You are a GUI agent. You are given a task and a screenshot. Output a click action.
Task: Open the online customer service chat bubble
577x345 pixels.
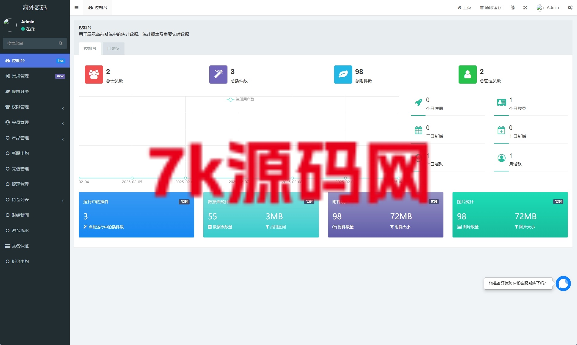pyautogui.click(x=563, y=284)
